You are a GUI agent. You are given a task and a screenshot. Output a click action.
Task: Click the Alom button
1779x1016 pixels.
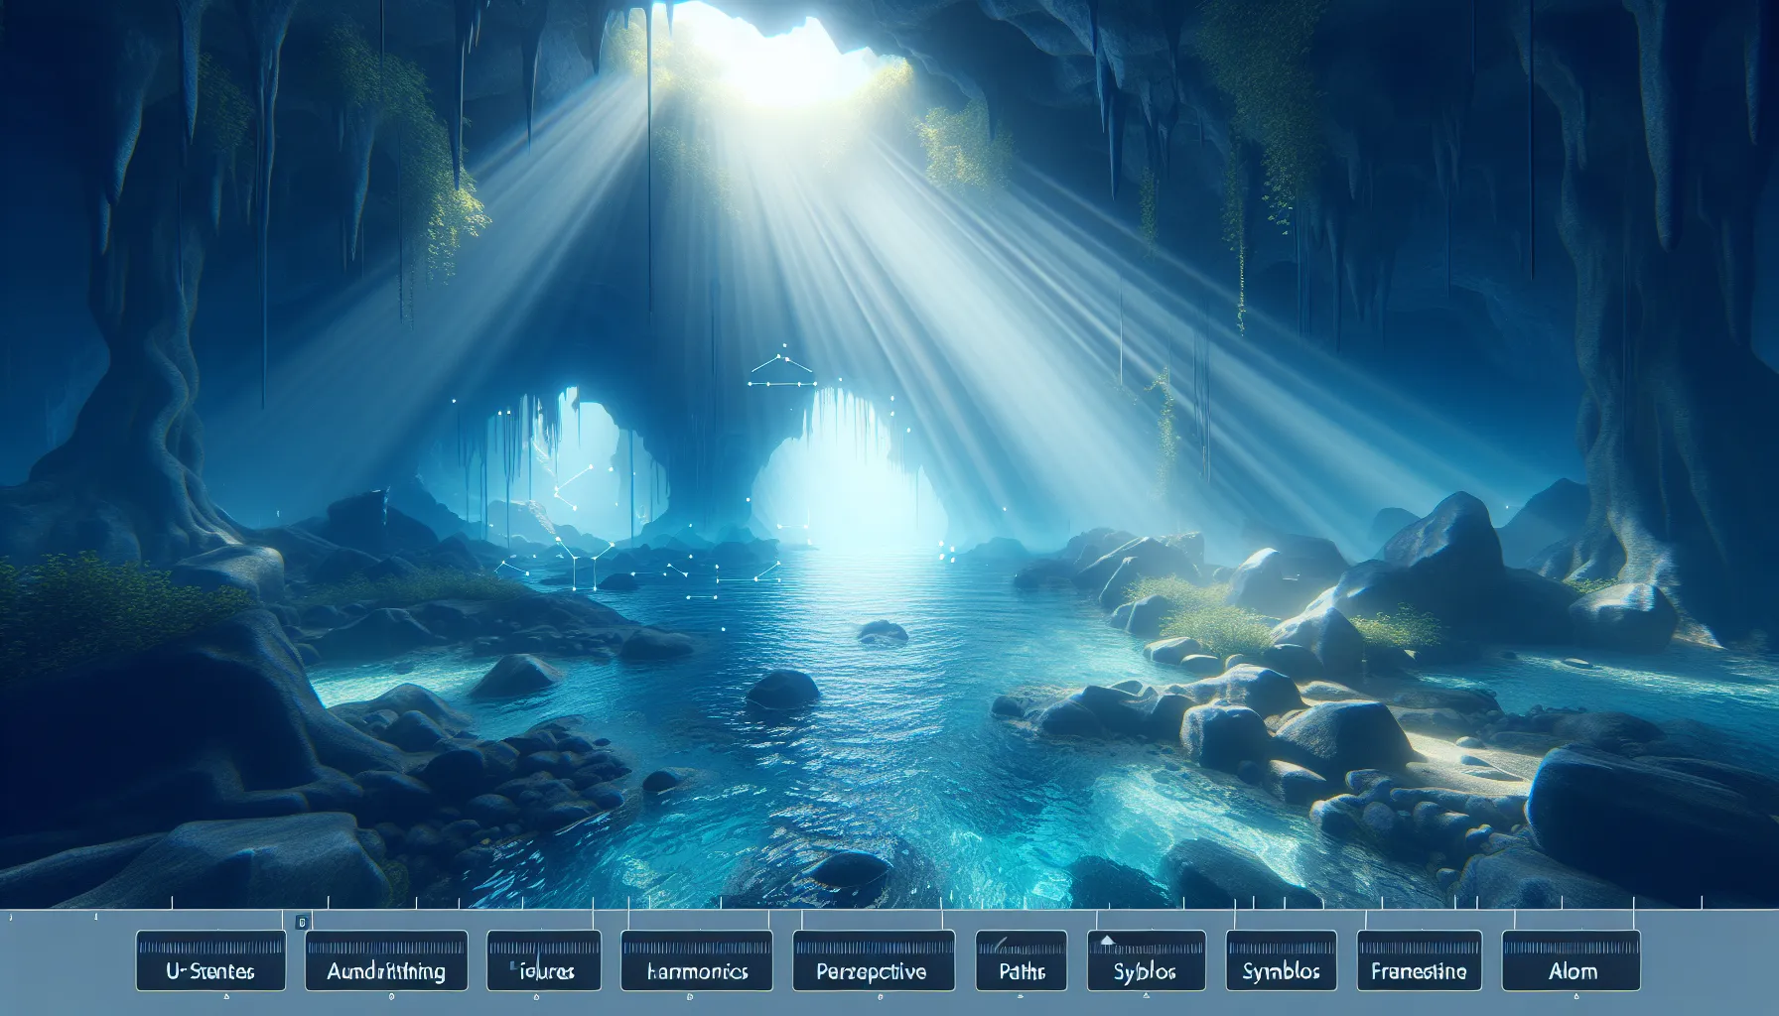click(1571, 960)
